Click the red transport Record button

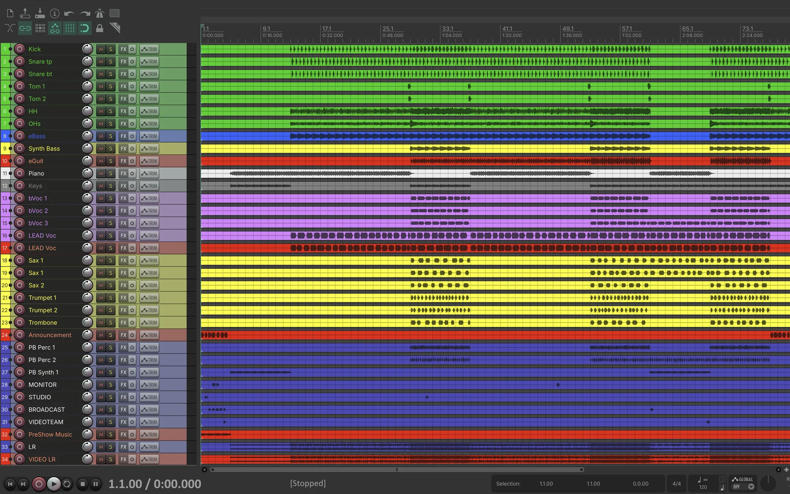point(39,484)
